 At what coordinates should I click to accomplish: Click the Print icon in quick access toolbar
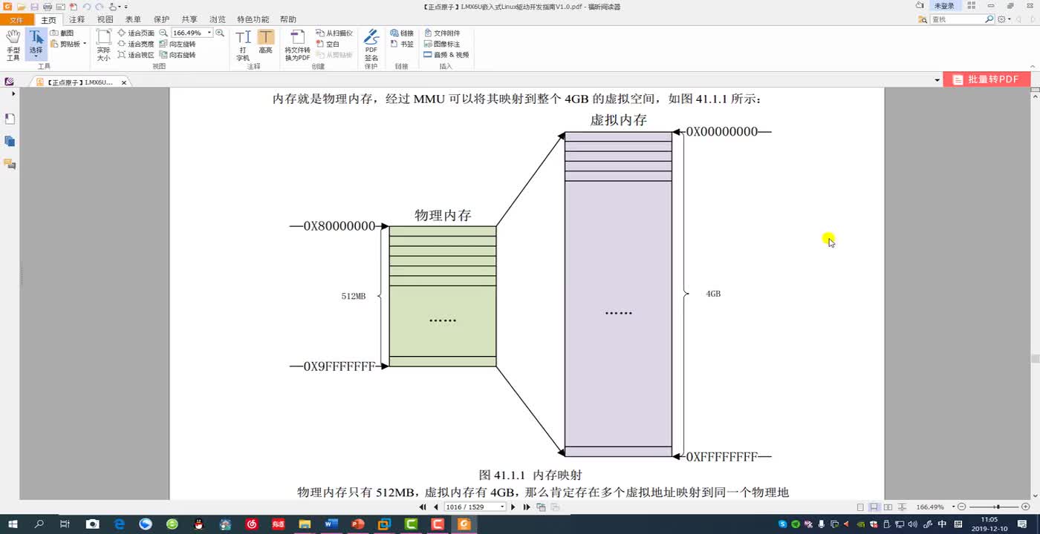[47, 7]
